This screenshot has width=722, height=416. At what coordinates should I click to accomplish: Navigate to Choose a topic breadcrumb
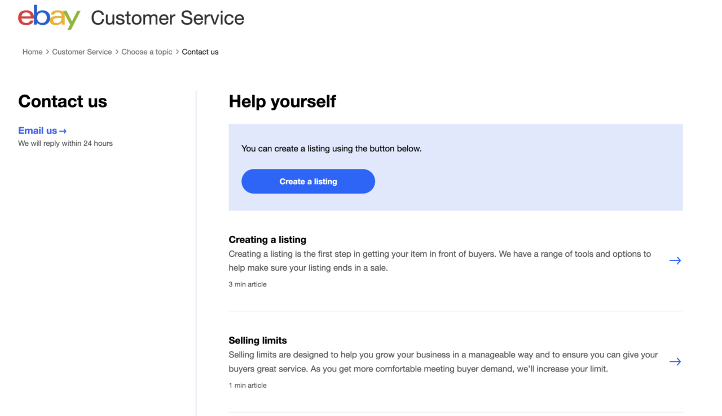(x=147, y=52)
